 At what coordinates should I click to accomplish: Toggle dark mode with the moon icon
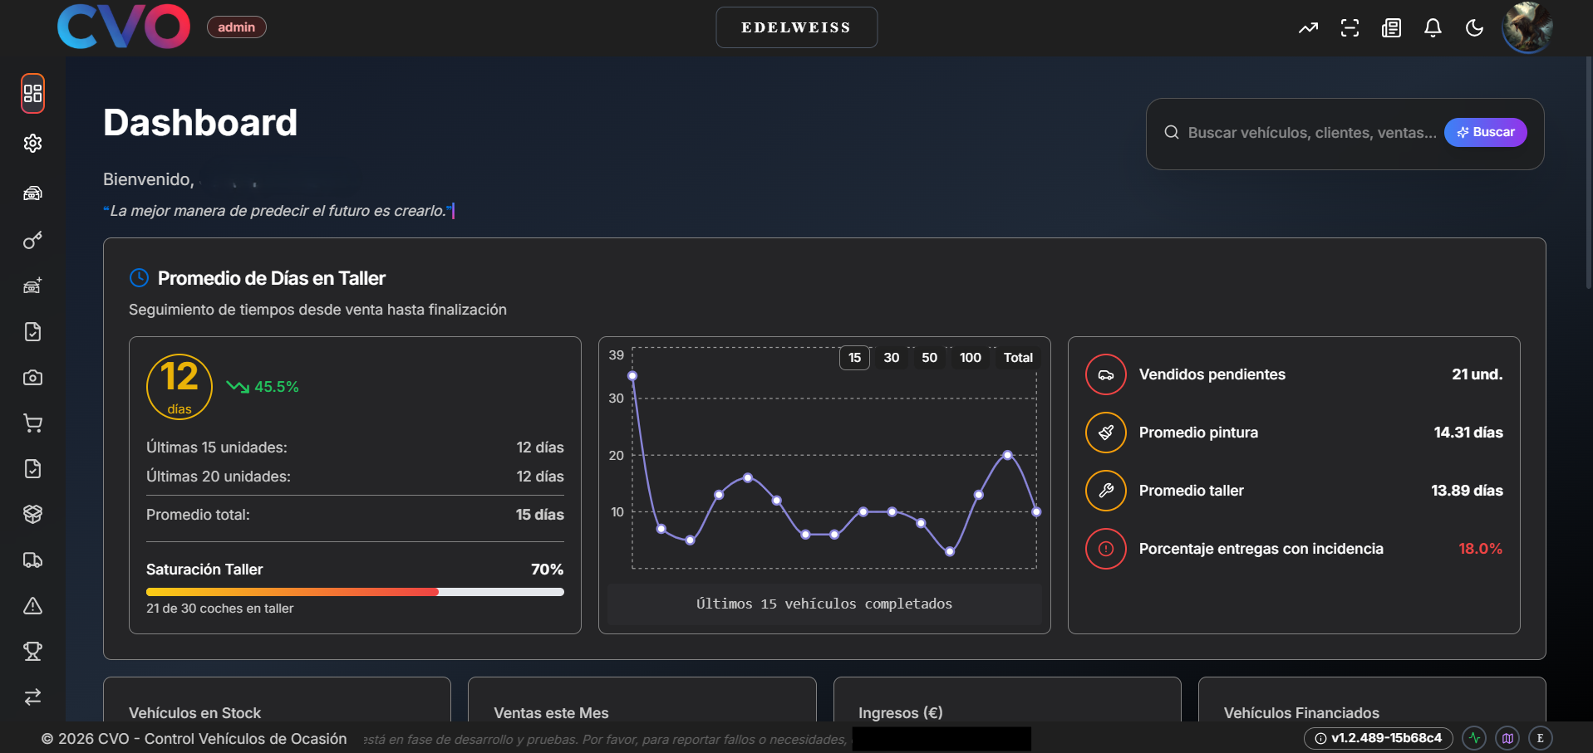click(x=1474, y=27)
